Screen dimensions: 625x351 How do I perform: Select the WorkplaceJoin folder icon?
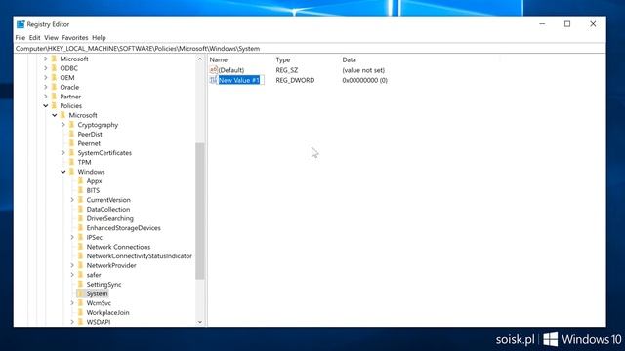pyautogui.click(x=81, y=312)
